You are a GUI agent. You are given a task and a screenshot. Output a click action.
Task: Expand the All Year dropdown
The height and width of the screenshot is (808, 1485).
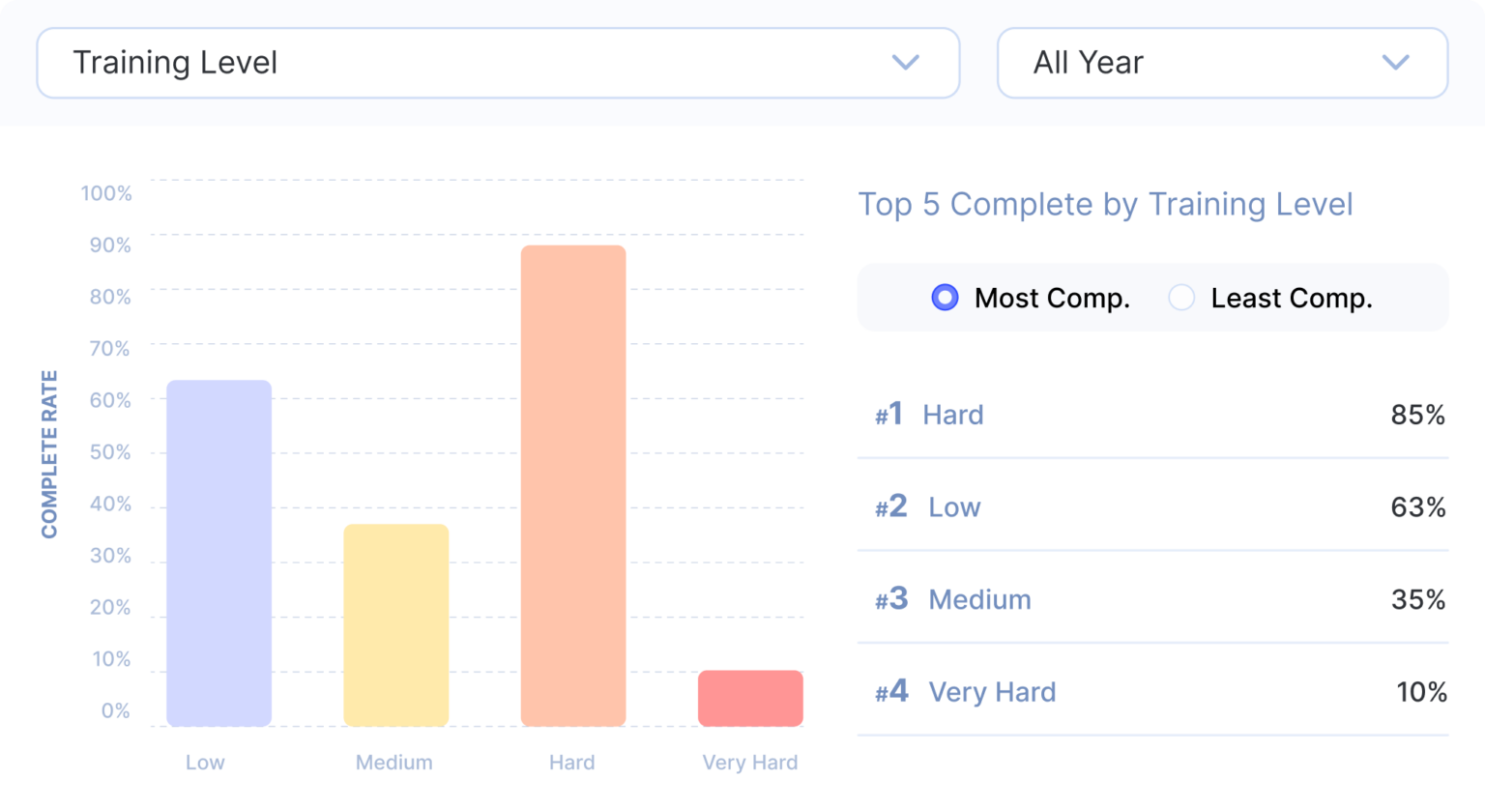pos(1221,63)
